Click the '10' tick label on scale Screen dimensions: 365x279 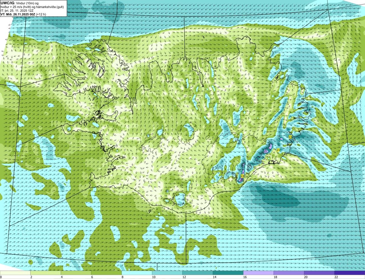click(x=154, y=277)
